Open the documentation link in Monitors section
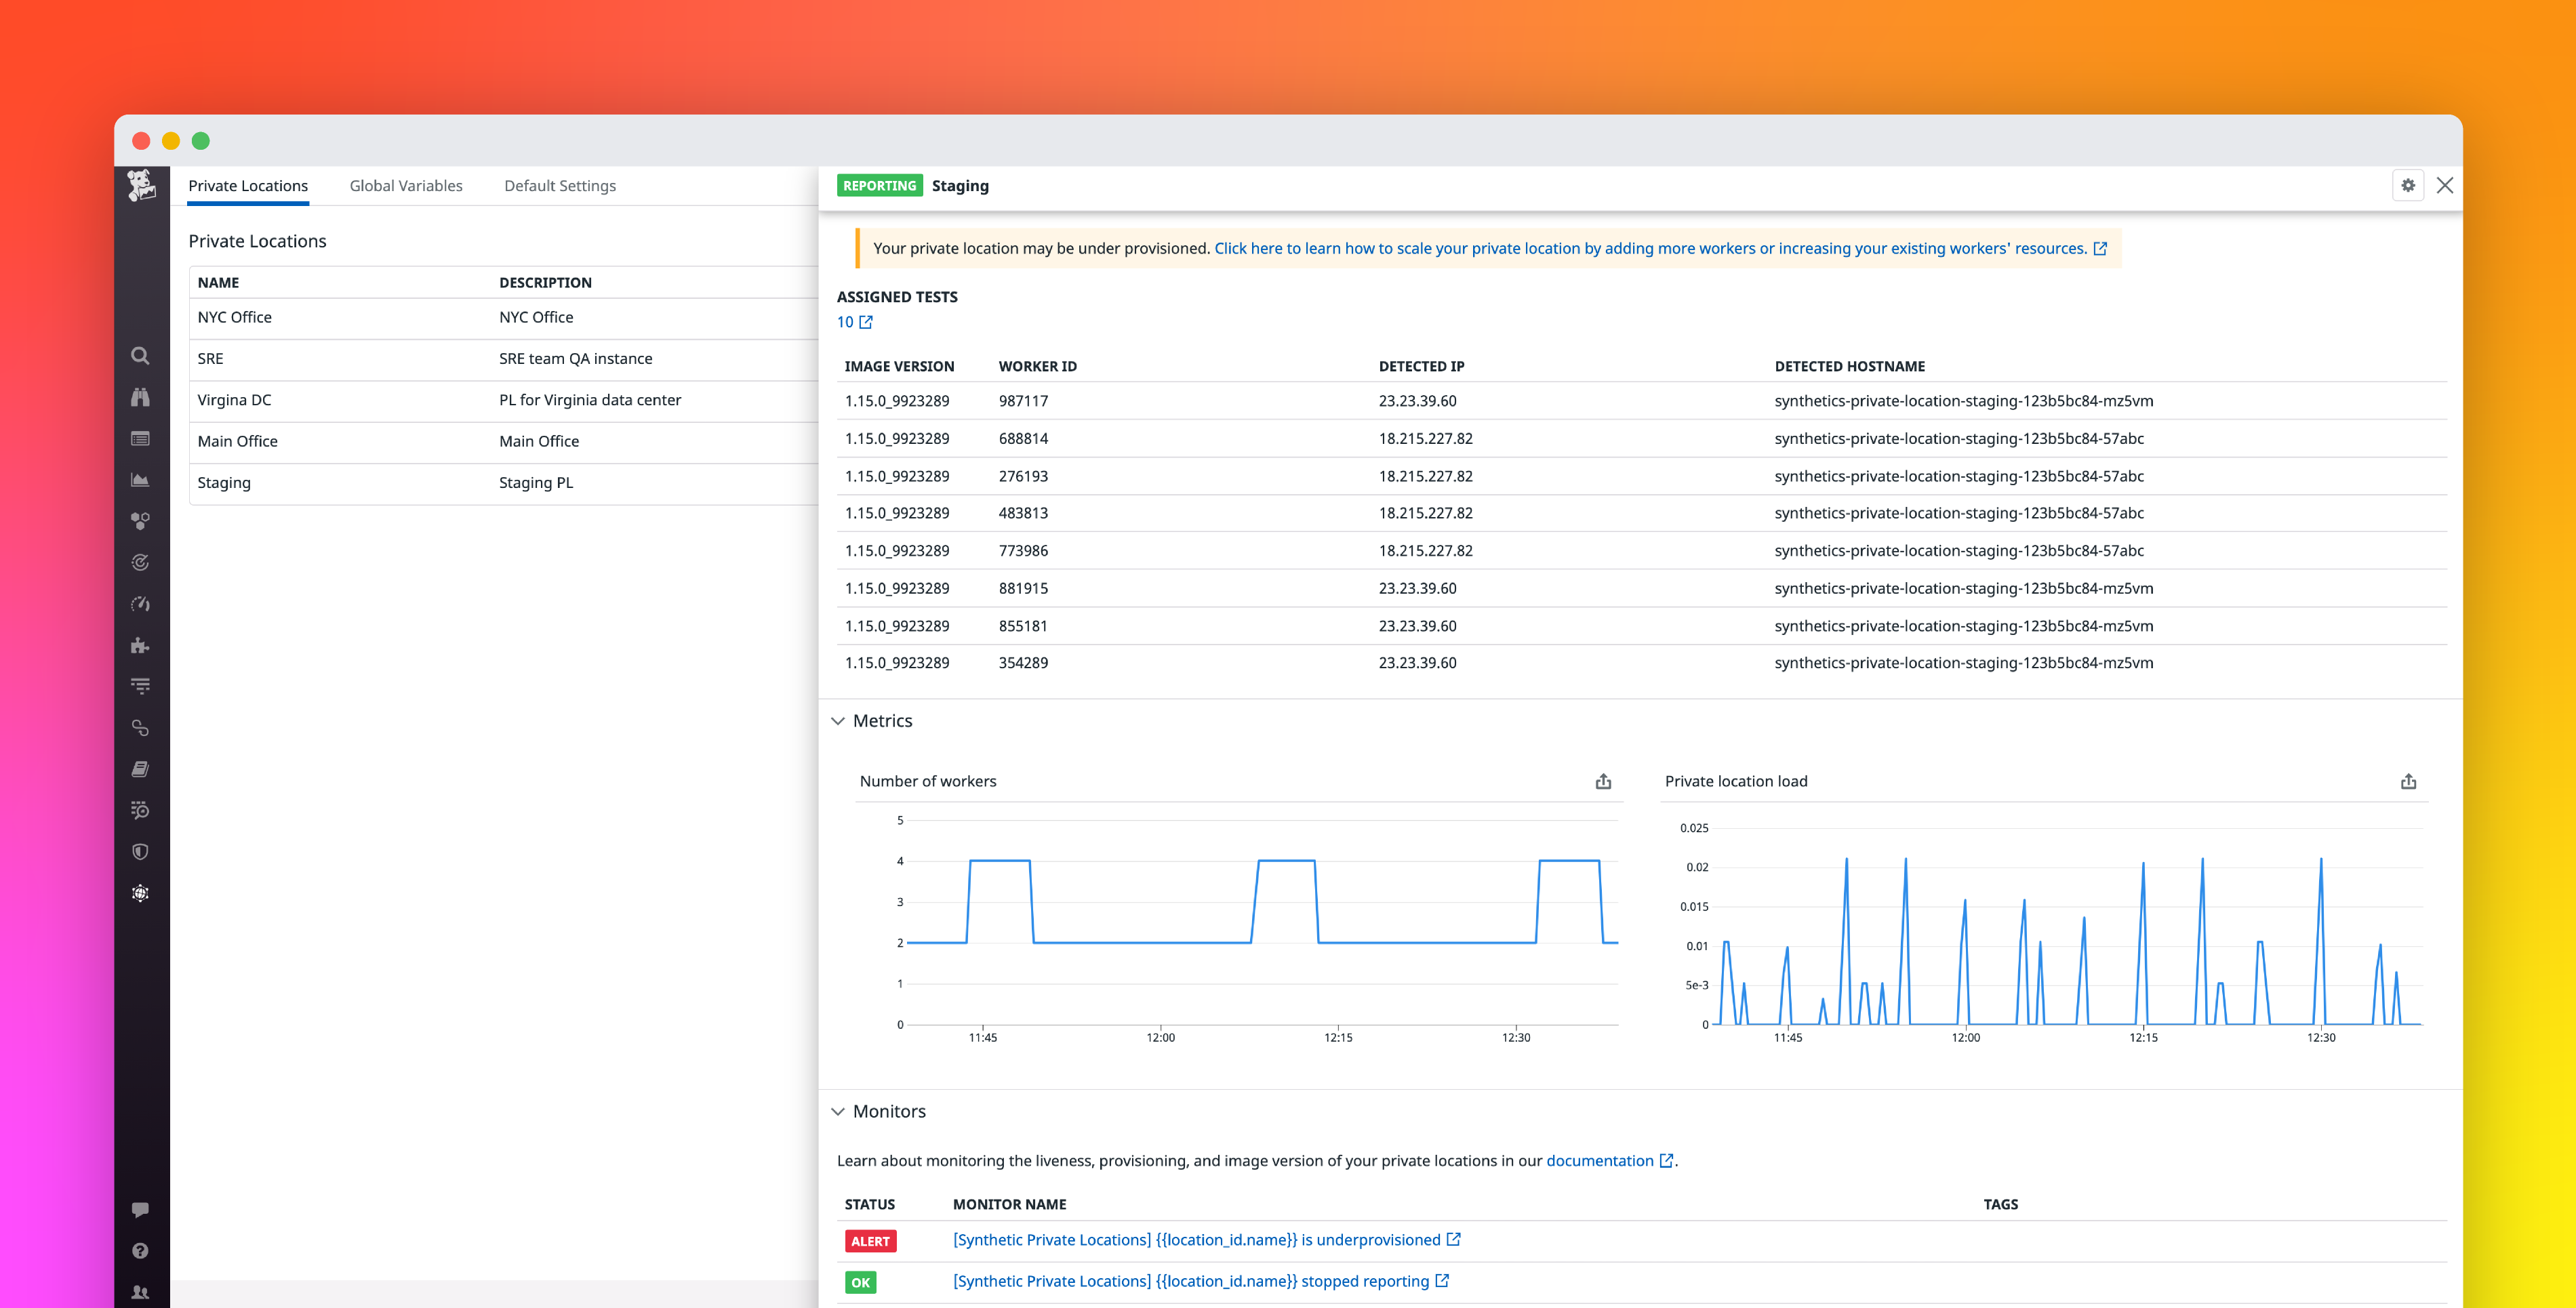This screenshot has height=1308, width=2576. coord(1601,1160)
